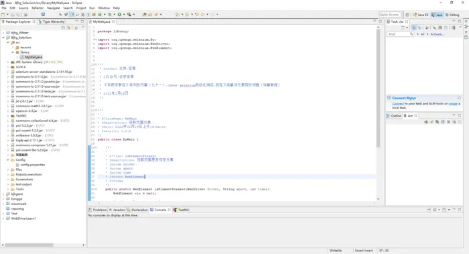
Task: Collapse the library package node
Action: coord(13,52)
